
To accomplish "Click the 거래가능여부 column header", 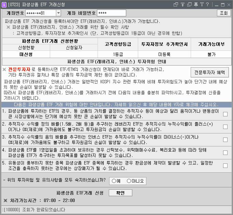I will point(211,44).
